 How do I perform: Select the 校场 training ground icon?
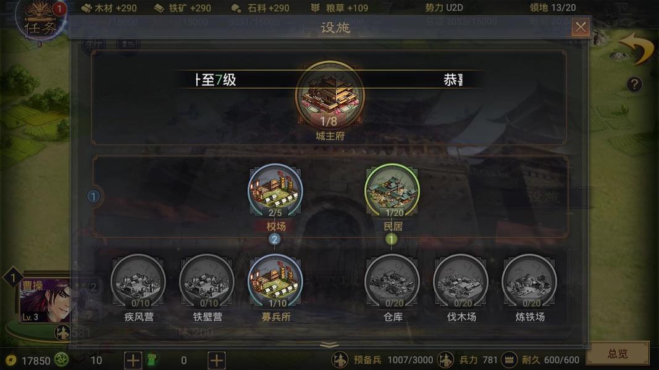click(275, 191)
